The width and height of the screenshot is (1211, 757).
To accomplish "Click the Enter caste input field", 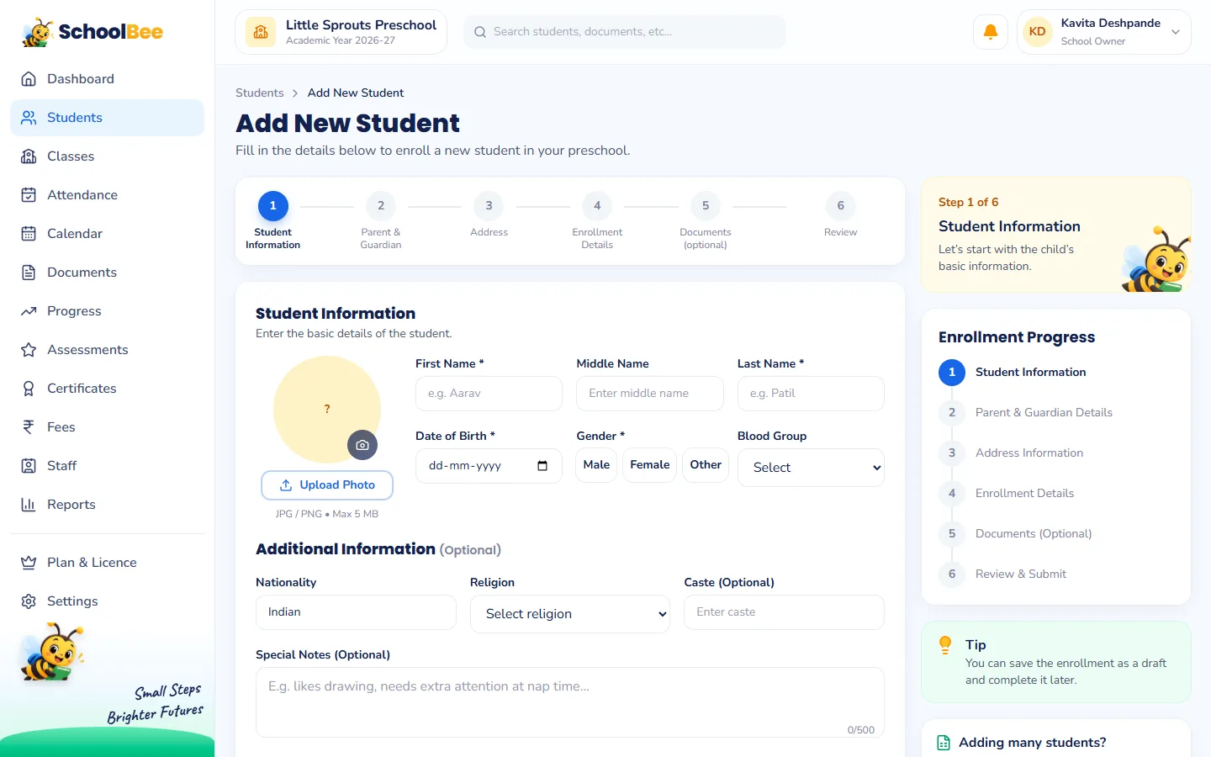I will click(784, 612).
